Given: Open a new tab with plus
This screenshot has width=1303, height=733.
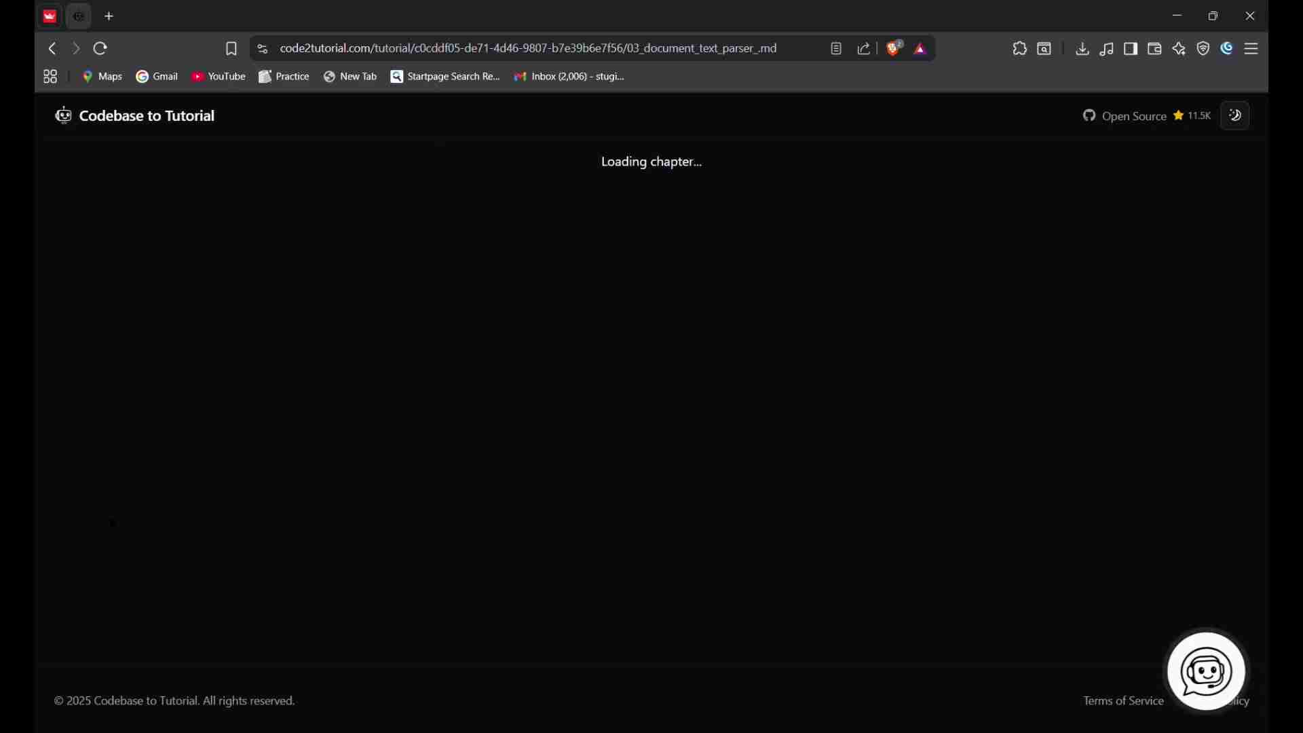Looking at the screenshot, I should (x=110, y=16).
